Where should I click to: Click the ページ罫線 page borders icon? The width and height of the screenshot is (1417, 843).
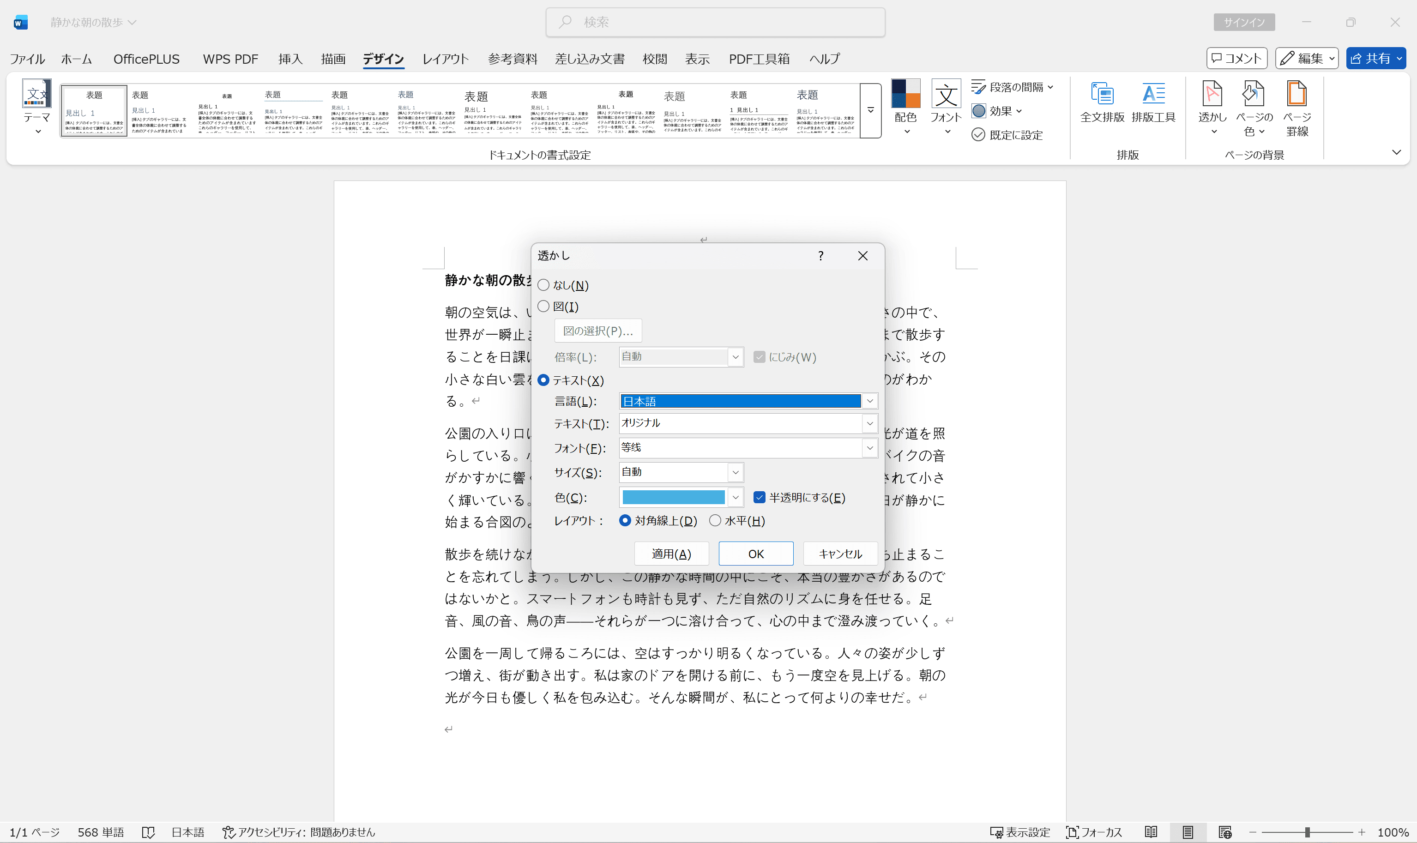[x=1296, y=94]
